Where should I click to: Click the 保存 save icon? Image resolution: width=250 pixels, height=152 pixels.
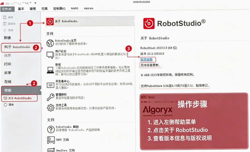coord(5,17)
